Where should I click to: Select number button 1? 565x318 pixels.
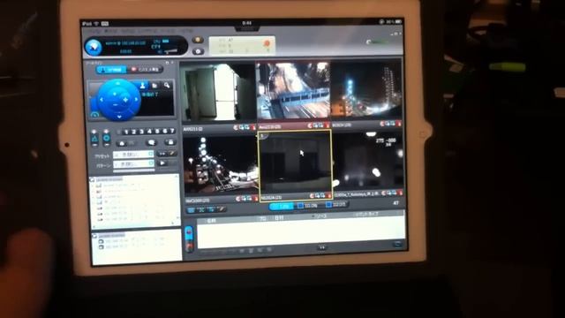pyautogui.click(x=125, y=132)
